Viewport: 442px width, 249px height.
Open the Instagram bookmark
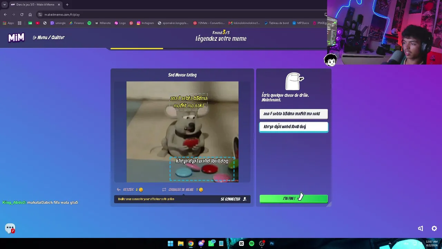[x=145, y=23]
